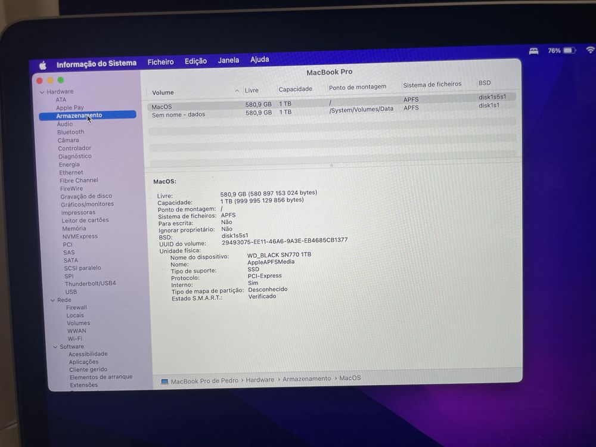
Task: Open the Ficheiro menu
Action: [160, 62]
